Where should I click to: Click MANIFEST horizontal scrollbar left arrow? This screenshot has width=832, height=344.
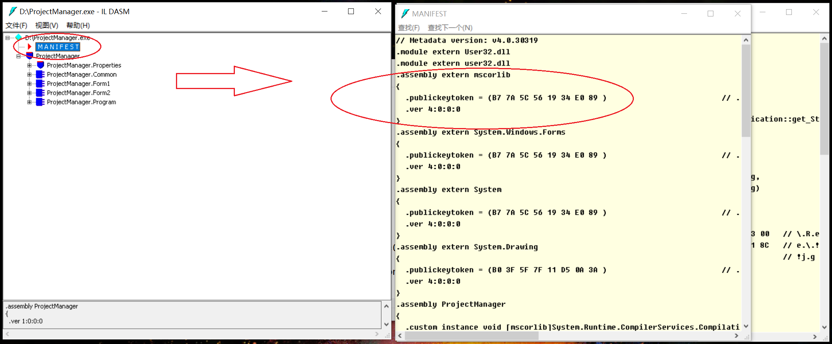tap(400, 336)
